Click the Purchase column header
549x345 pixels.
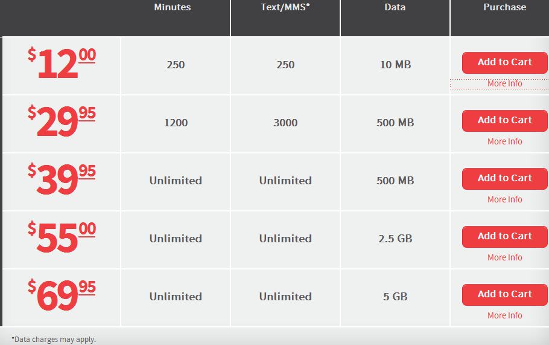[x=504, y=7]
